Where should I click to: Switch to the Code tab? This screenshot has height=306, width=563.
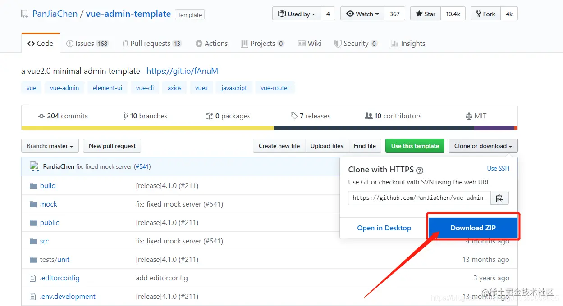point(41,44)
